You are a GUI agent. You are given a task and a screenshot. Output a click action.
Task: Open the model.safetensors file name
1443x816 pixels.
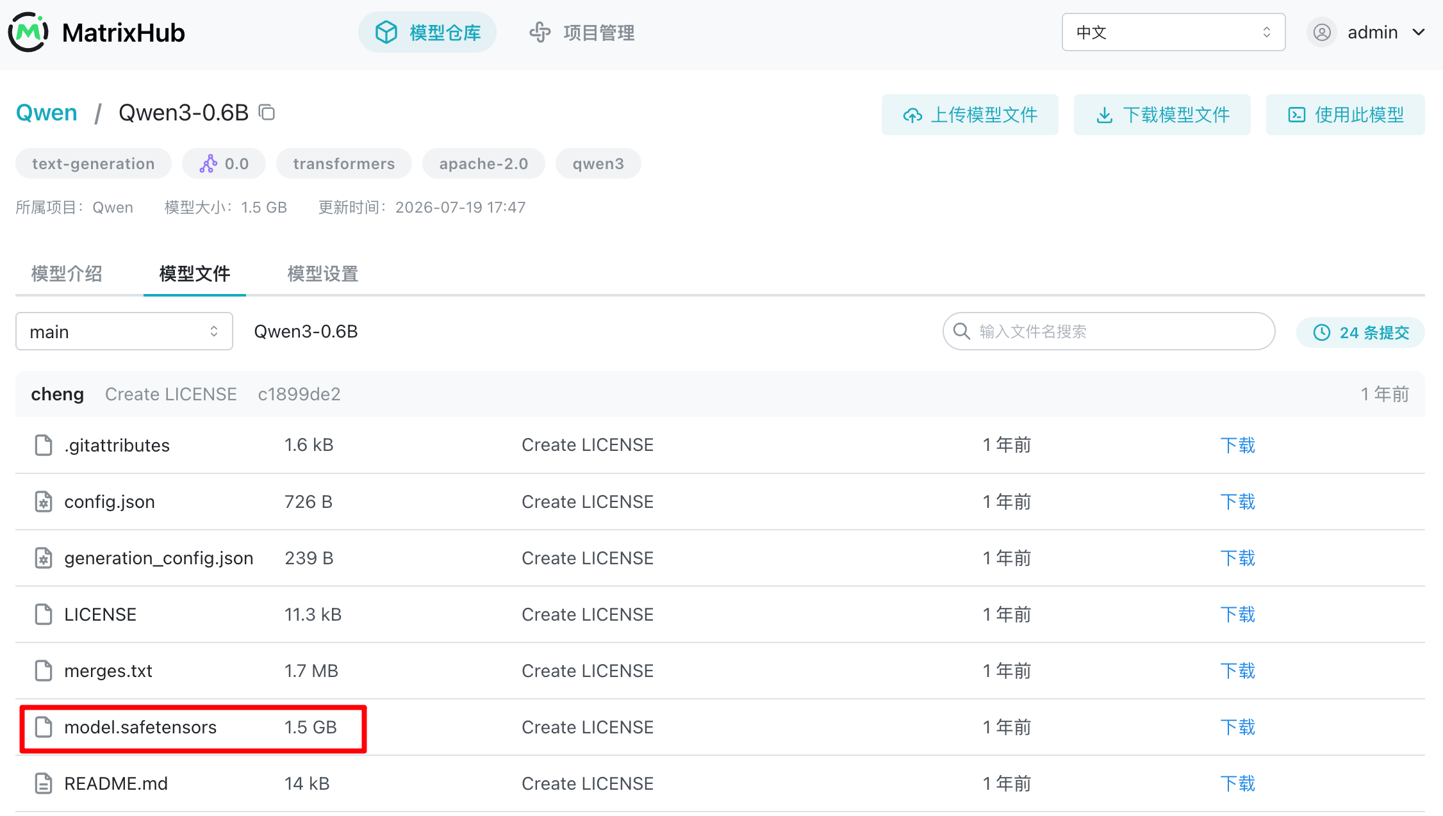tap(140, 727)
